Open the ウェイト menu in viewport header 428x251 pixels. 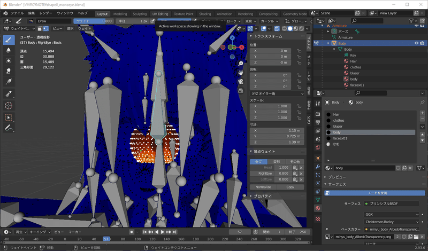[x=85, y=28]
